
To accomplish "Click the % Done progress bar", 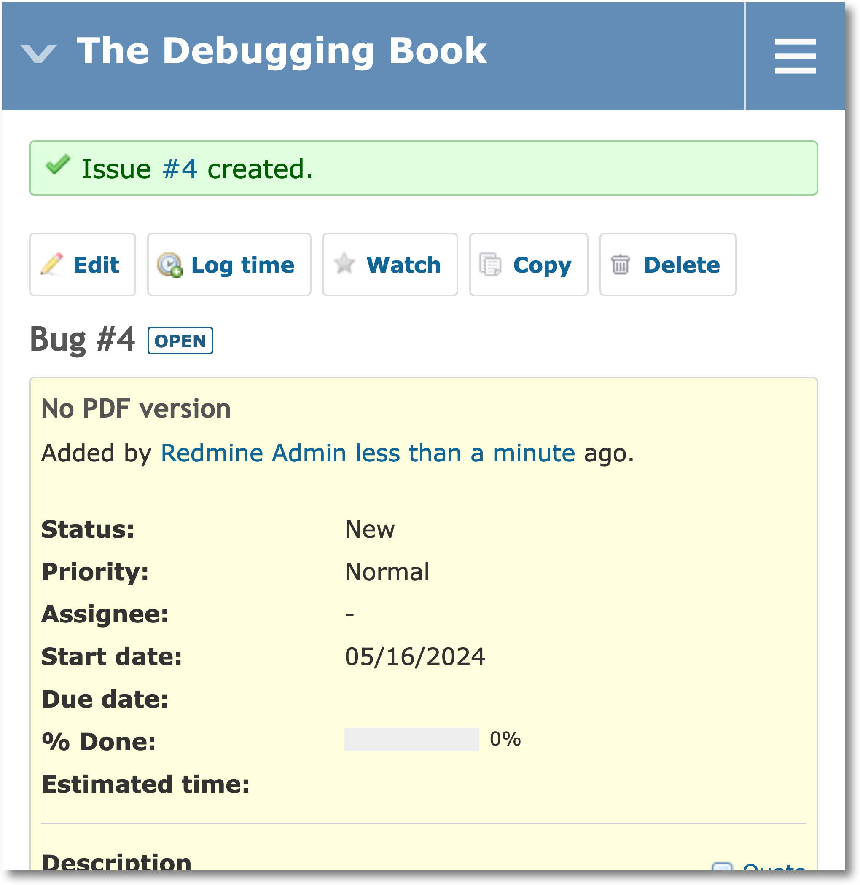I will [x=411, y=740].
